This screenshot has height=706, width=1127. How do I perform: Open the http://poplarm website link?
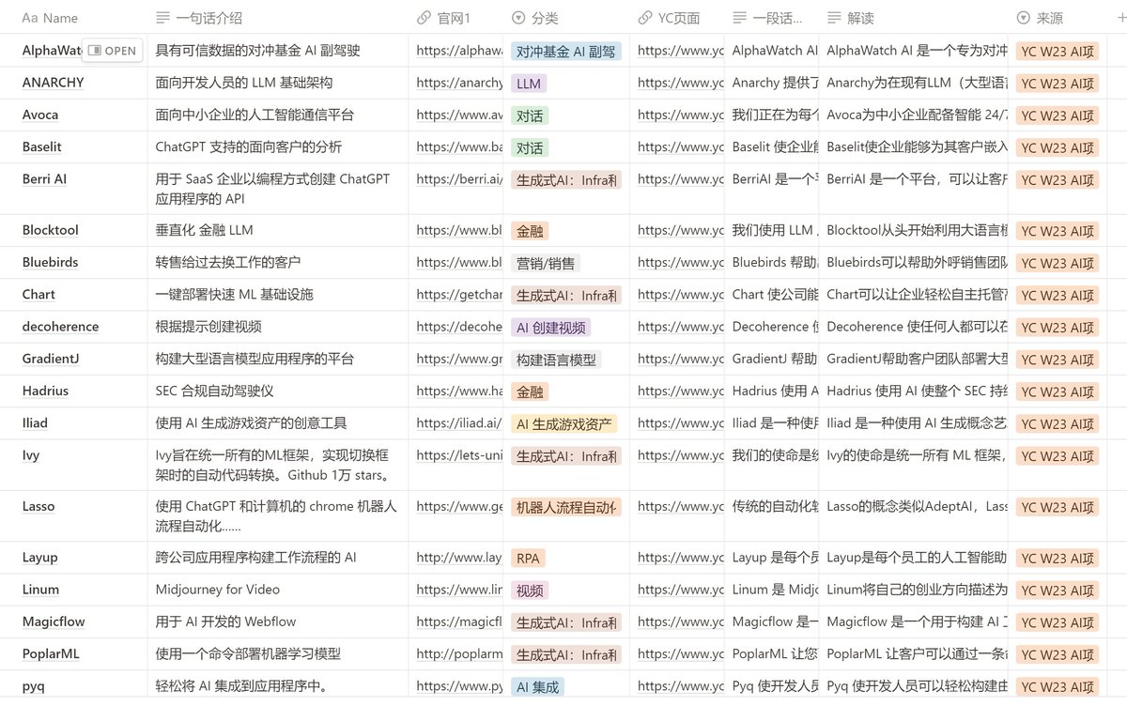(x=459, y=653)
